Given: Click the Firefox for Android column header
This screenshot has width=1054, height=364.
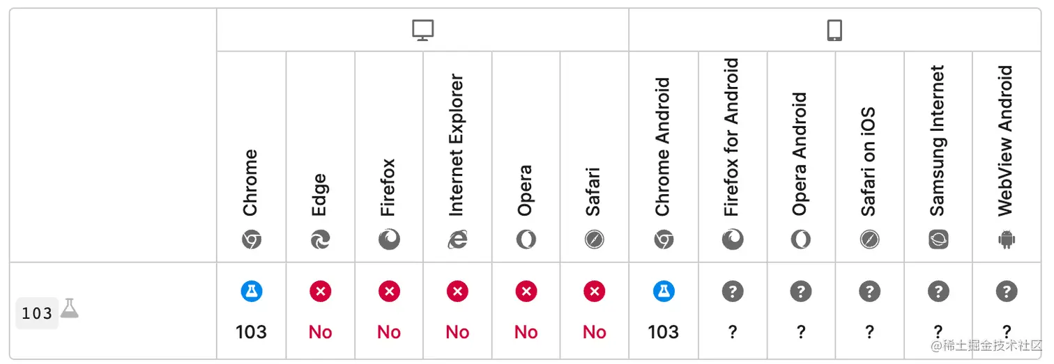Looking at the screenshot, I should click(731, 137).
